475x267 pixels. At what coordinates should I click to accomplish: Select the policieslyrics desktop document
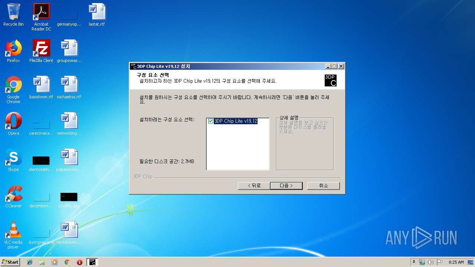tap(69, 160)
